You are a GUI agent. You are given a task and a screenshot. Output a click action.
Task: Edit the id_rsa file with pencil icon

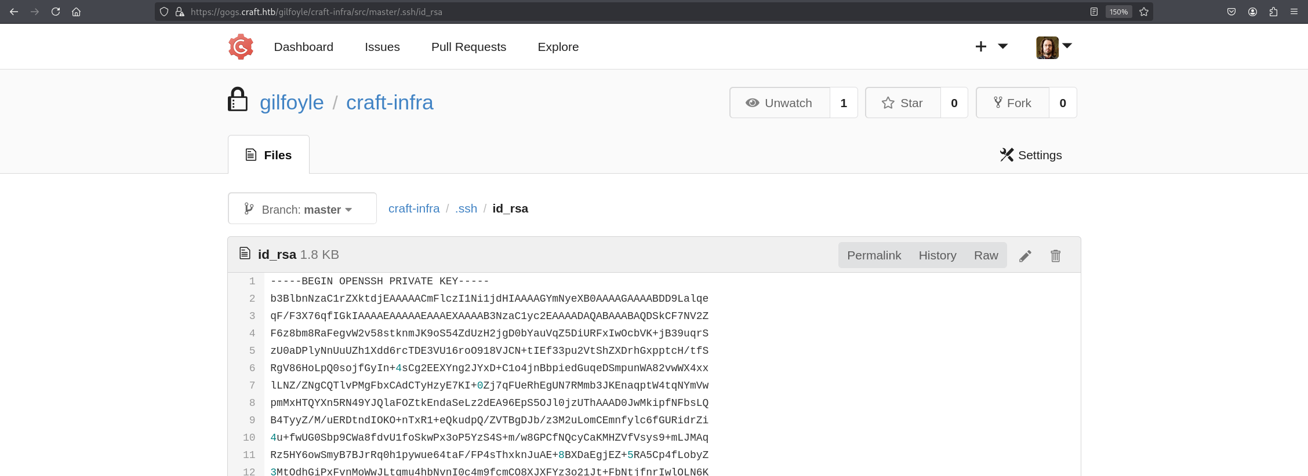click(x=1025, y=256)
